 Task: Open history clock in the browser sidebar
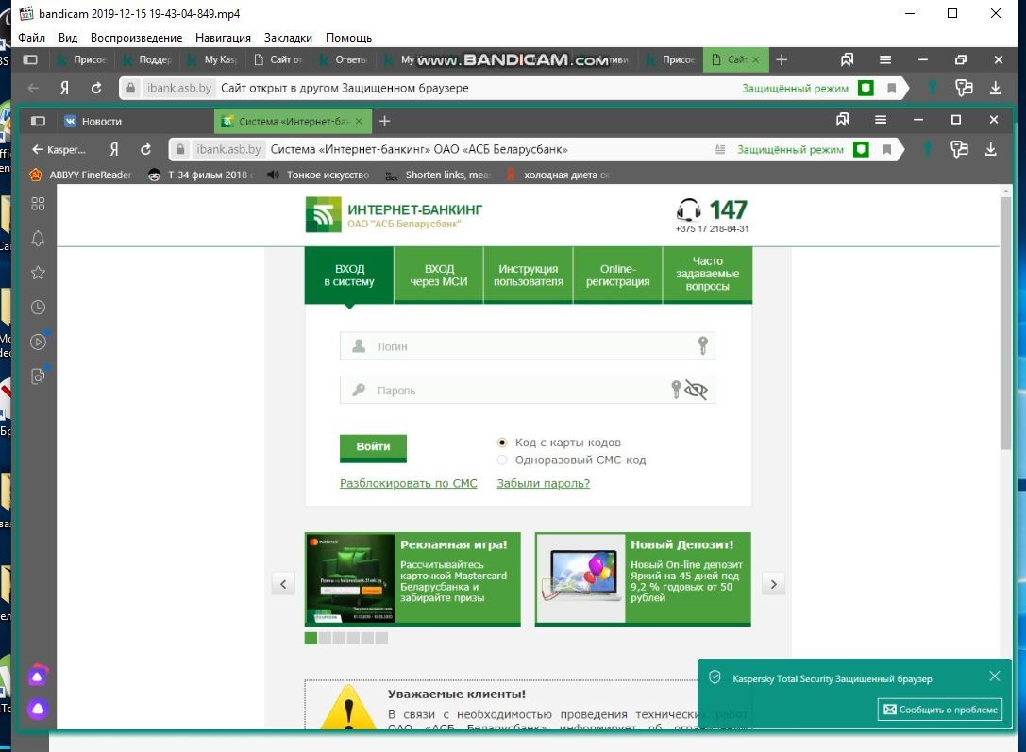click(x=38, y=308)
